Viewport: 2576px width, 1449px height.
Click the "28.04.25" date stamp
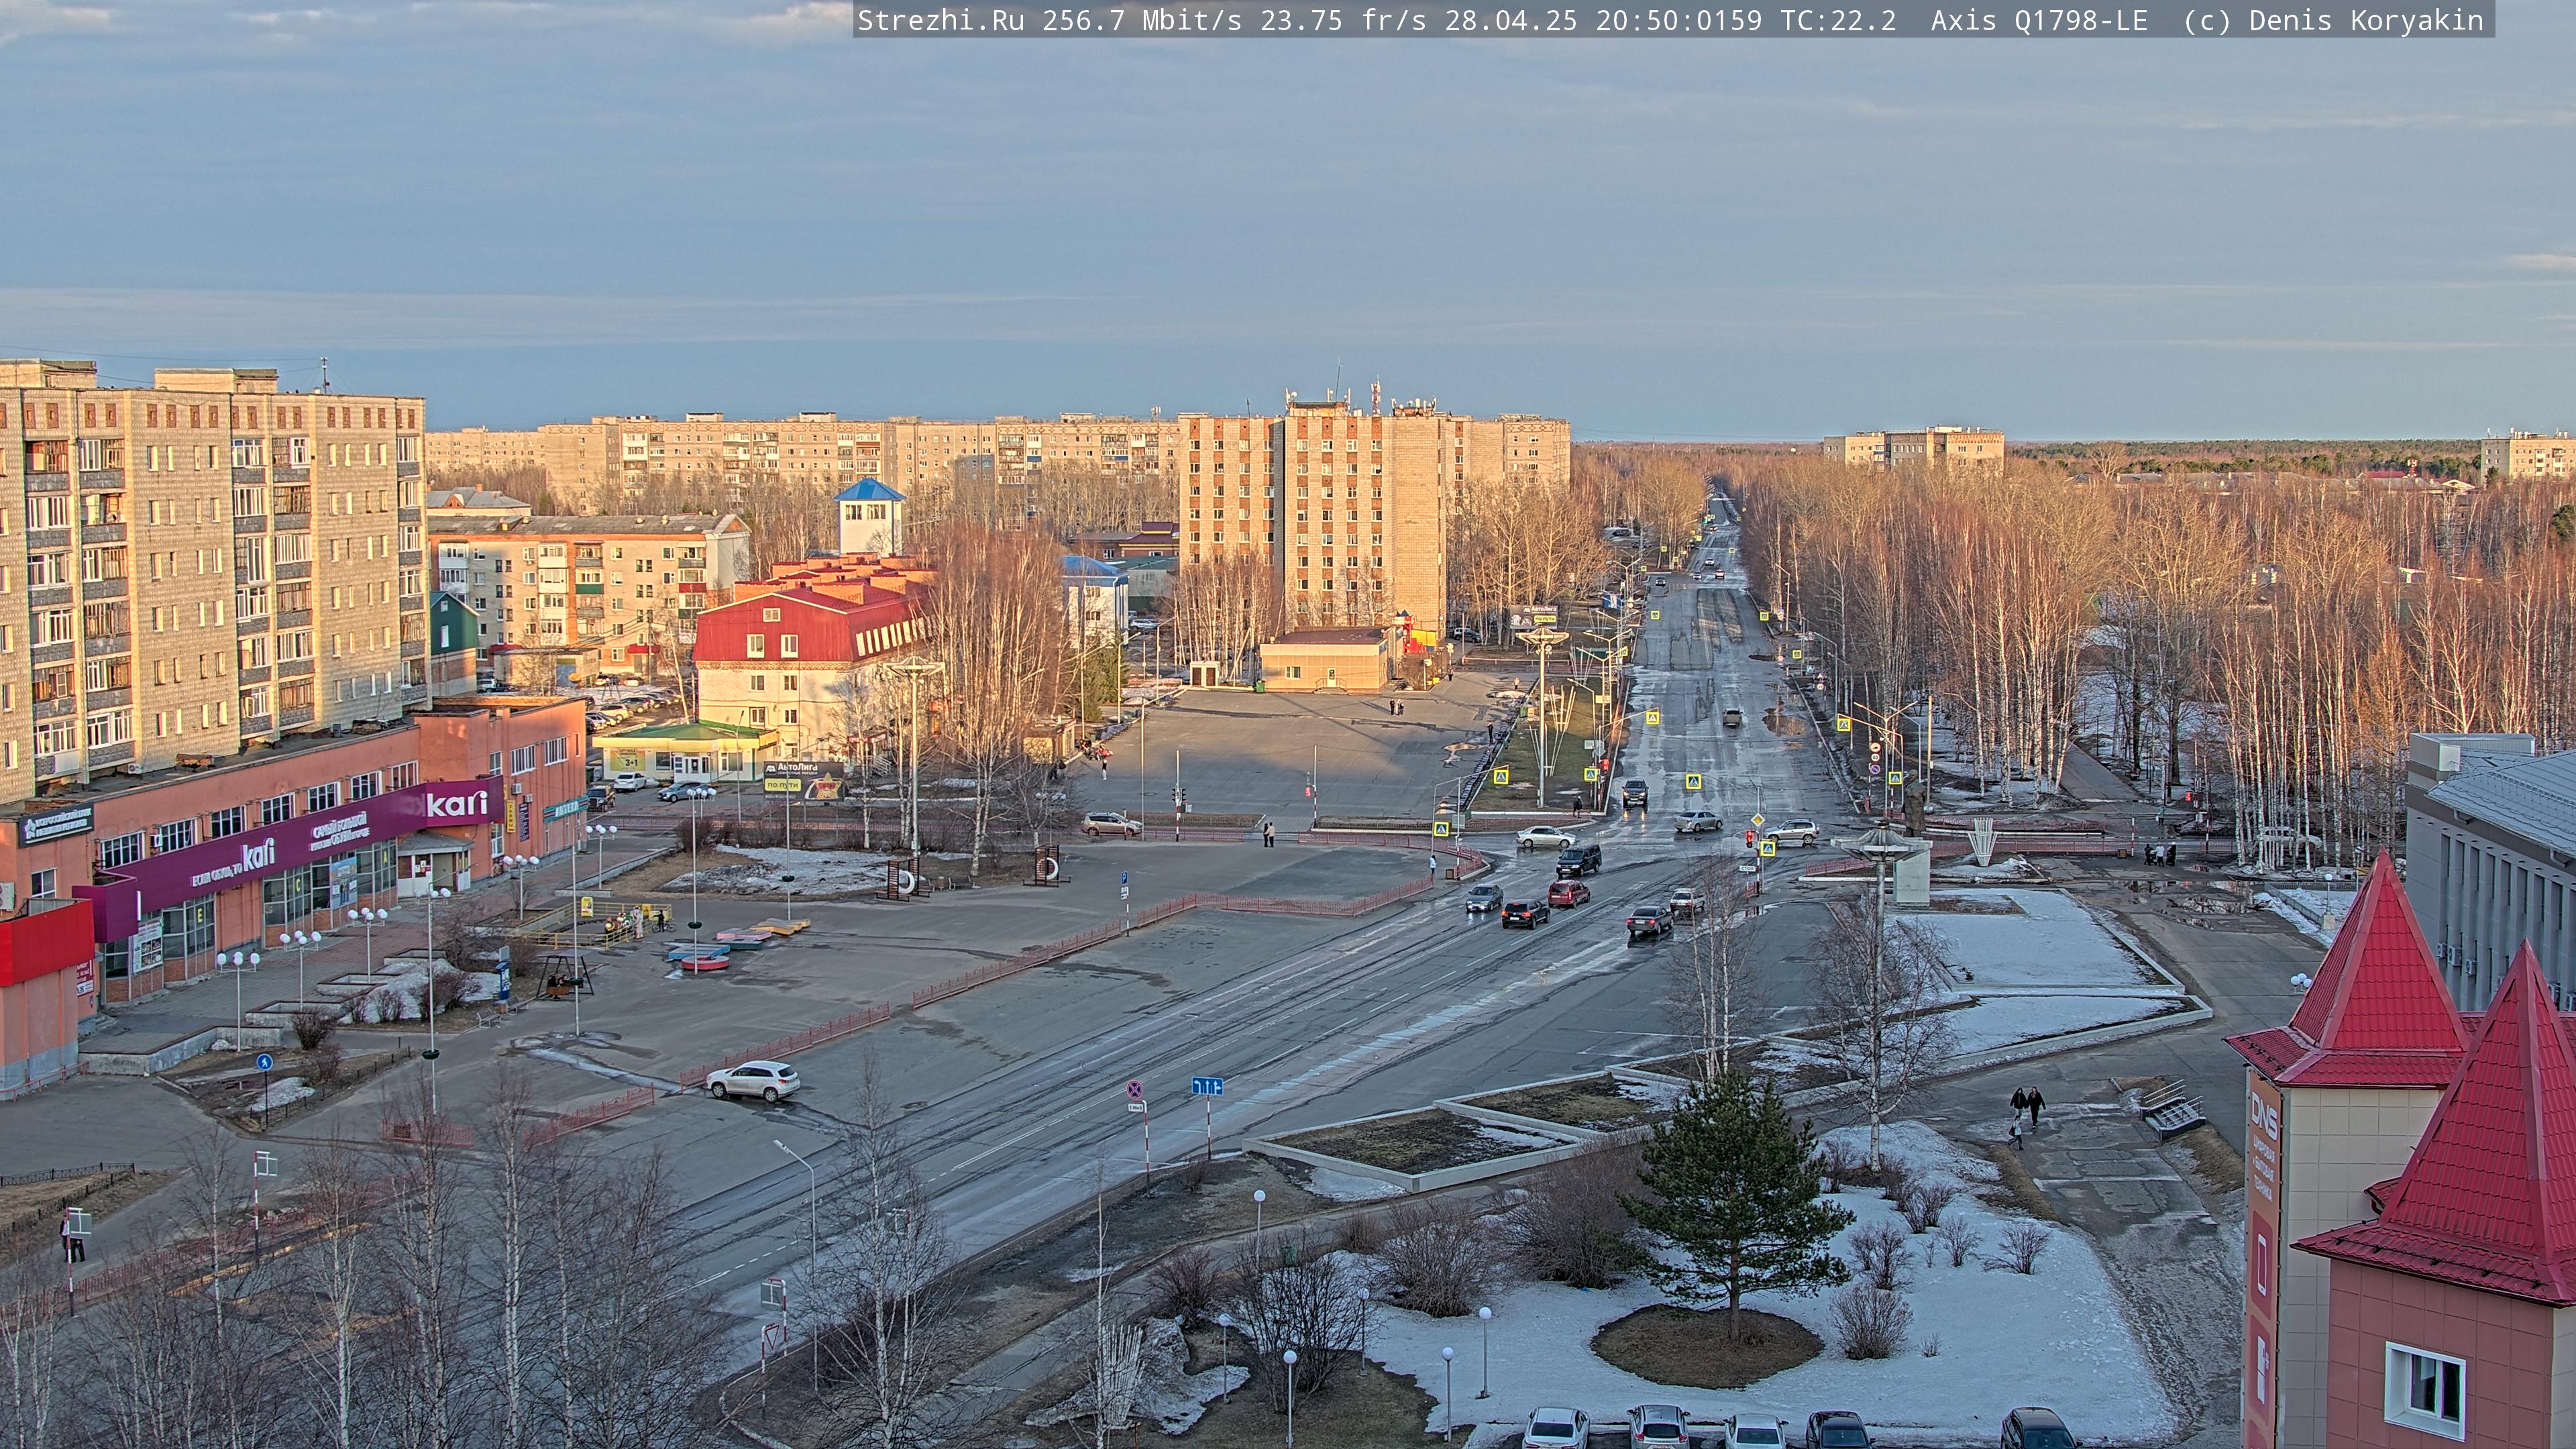1511,21
